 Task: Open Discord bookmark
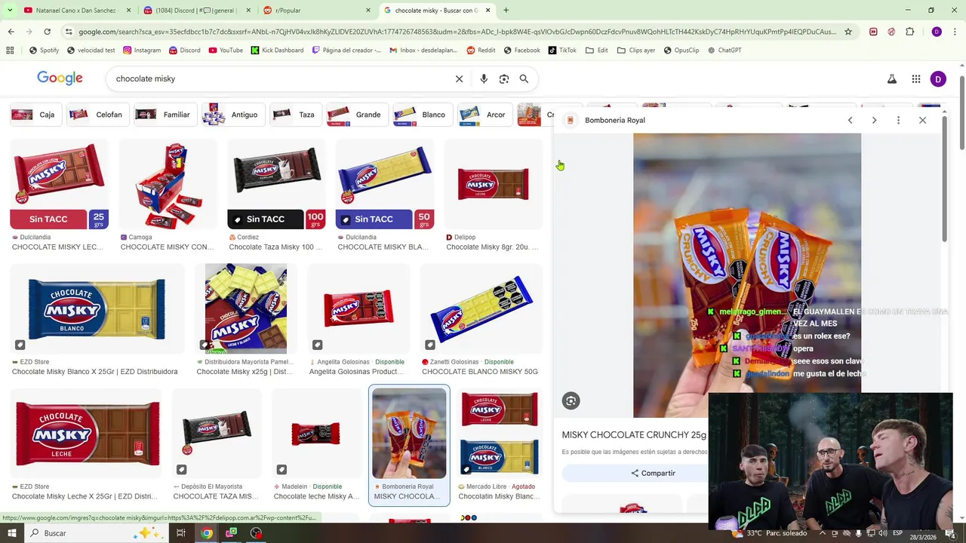[185, 51]
